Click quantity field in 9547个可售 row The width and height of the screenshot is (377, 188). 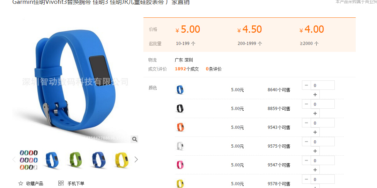[x=323, y=160]
